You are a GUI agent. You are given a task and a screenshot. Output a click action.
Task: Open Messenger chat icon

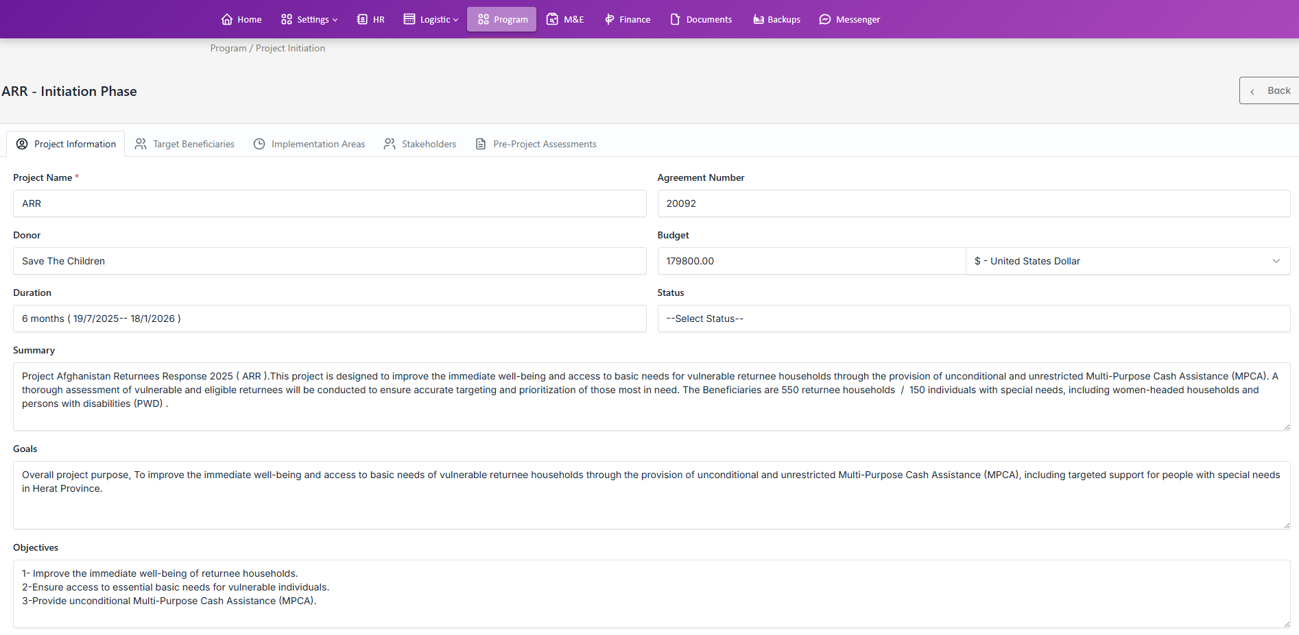click(x=825, y=19)
